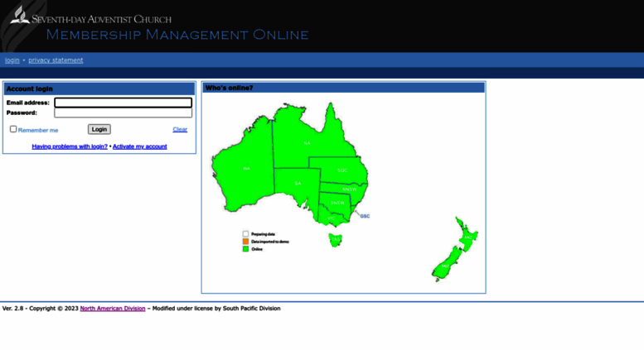
Task: Click the Seventh-day Adventist Church header text
Action: click(101, 19)
